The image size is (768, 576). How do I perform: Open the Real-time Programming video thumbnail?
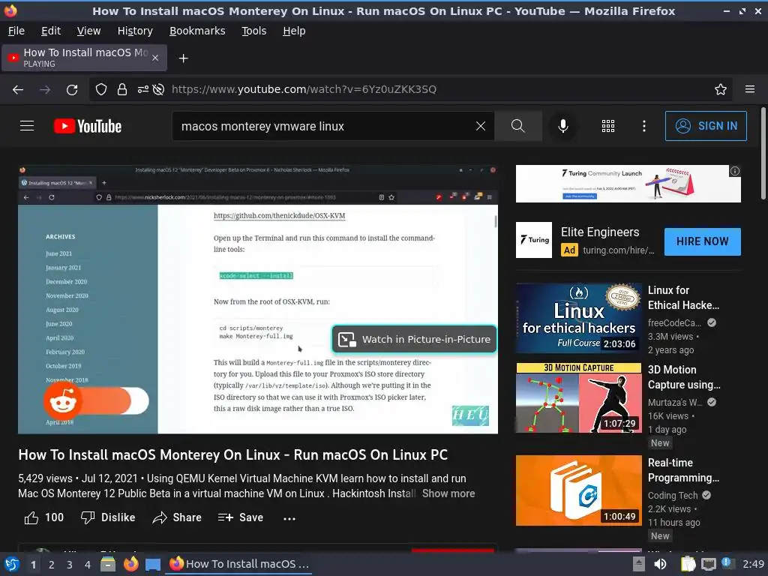[578, 490]
